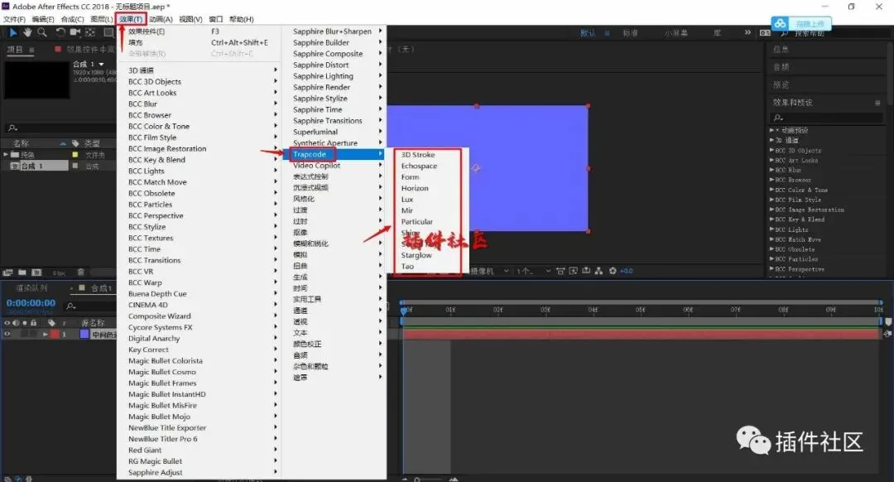Image resolution: width=894 pixels, height=482 pixels.
Task: Click the reset exposure icon
Action: point(613,271)
